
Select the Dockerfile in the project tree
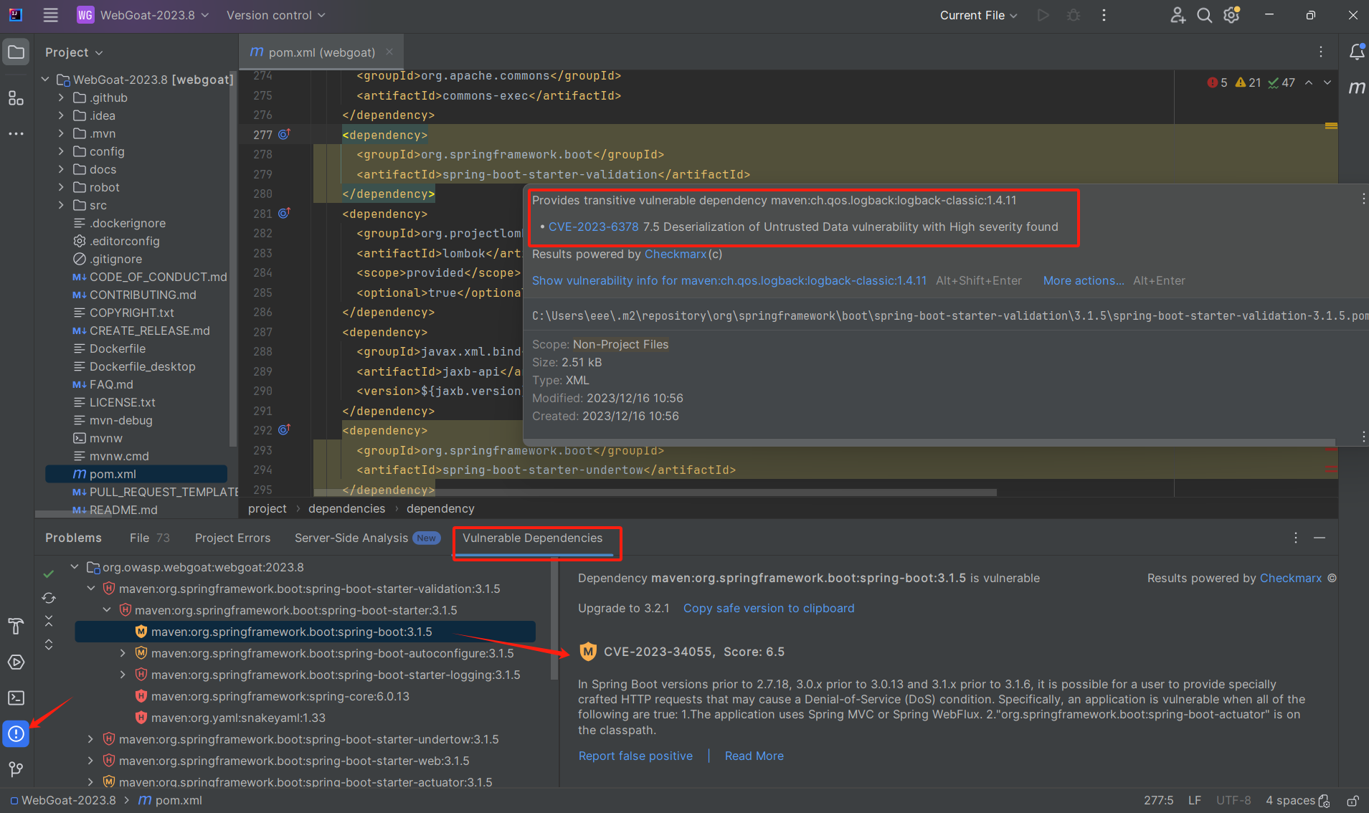(118, 348)
